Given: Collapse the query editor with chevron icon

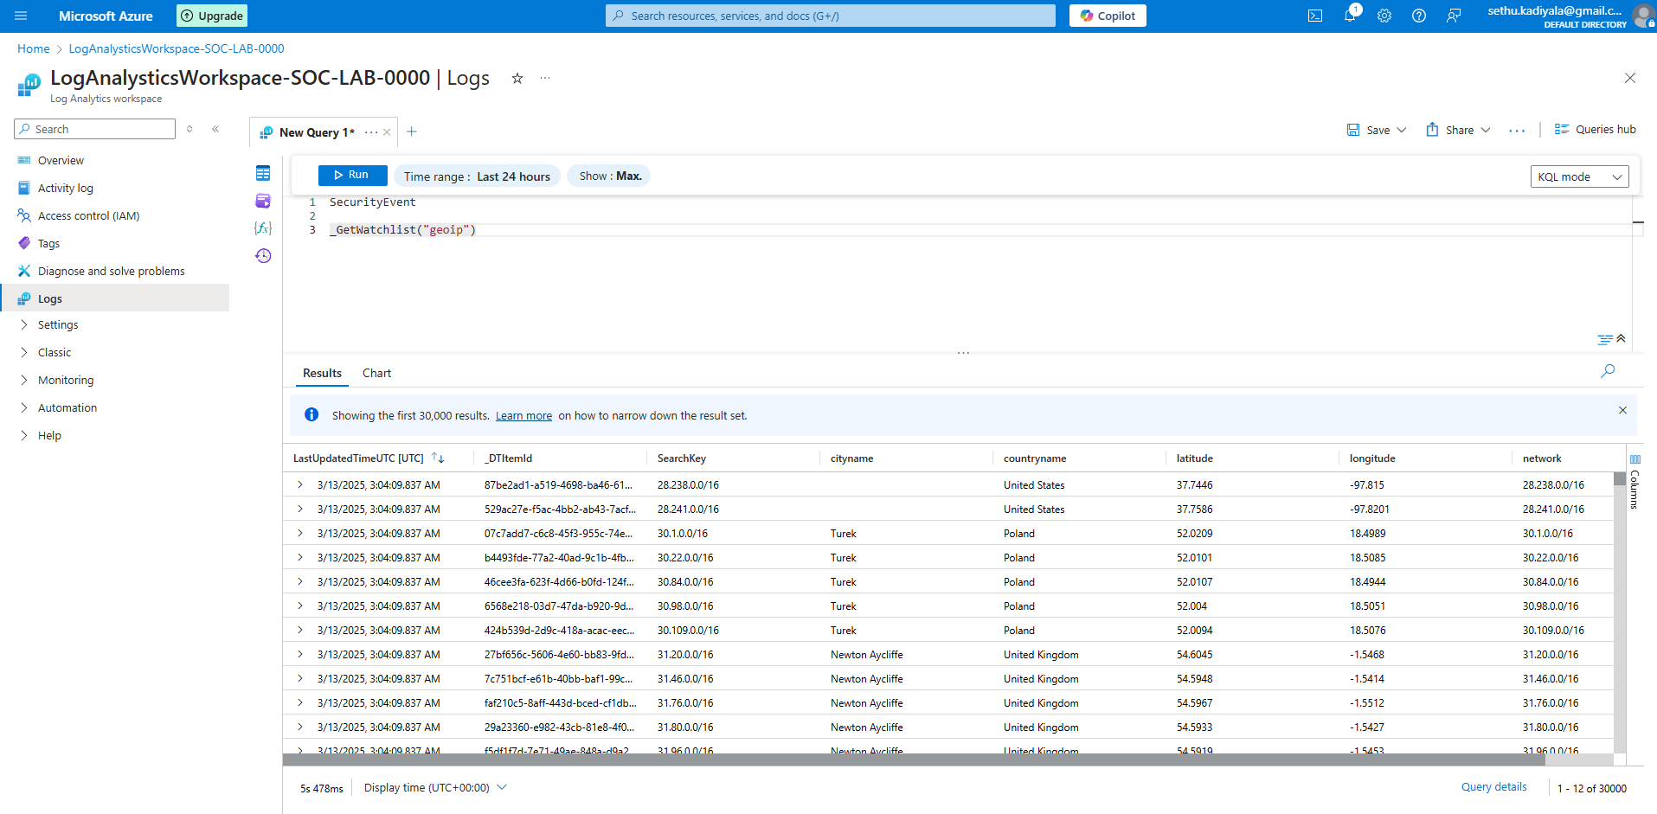Looking at the screenshot, I should 1621,338.
